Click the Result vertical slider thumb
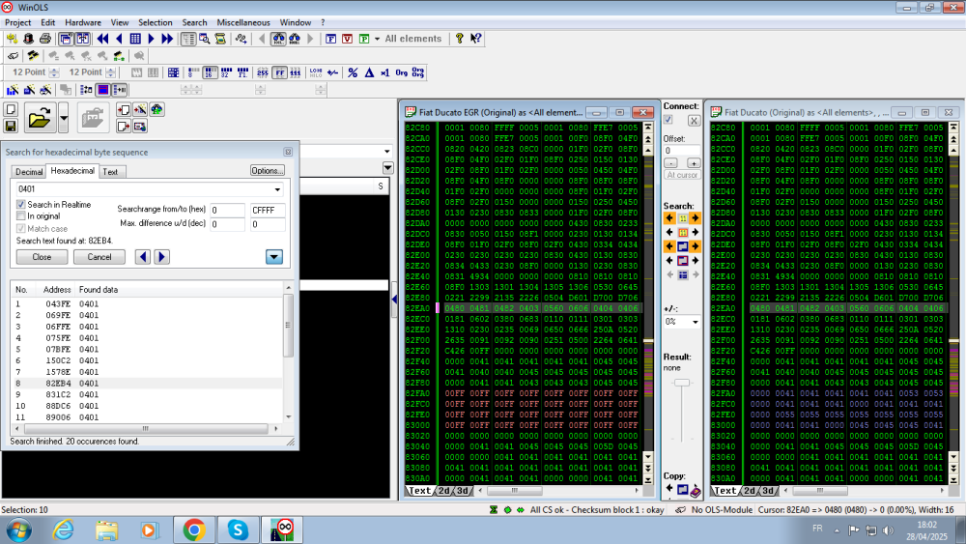966x544 pixels. [681, 383]
